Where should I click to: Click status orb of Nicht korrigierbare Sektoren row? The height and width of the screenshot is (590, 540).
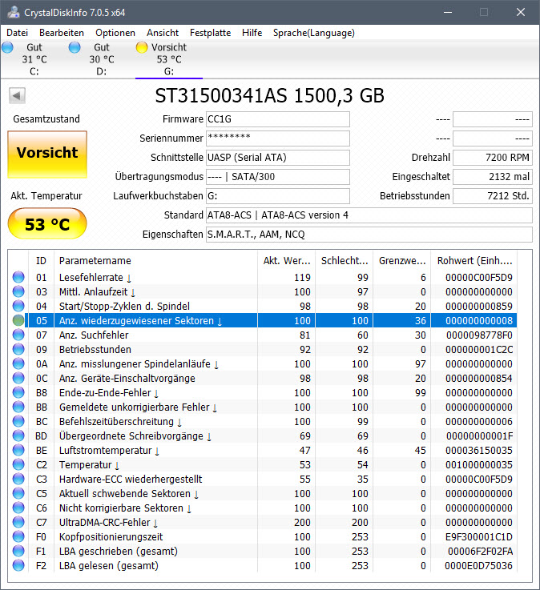coord(18,508)
